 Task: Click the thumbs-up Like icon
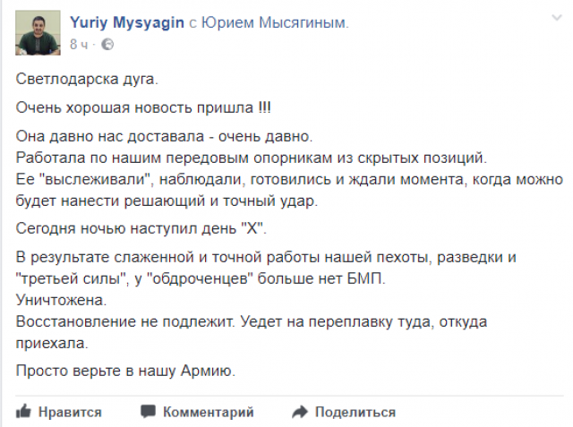coord(23,412)
